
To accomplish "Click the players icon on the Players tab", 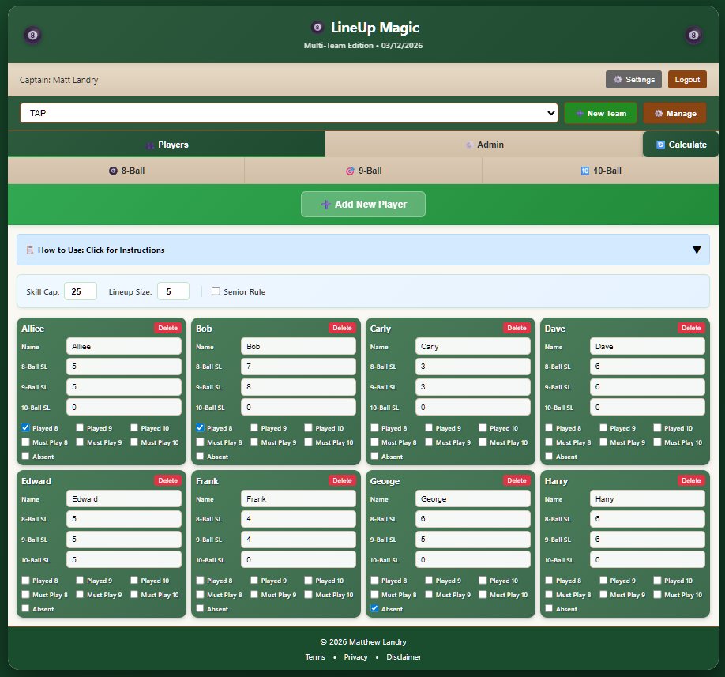I will pos(150,144).
